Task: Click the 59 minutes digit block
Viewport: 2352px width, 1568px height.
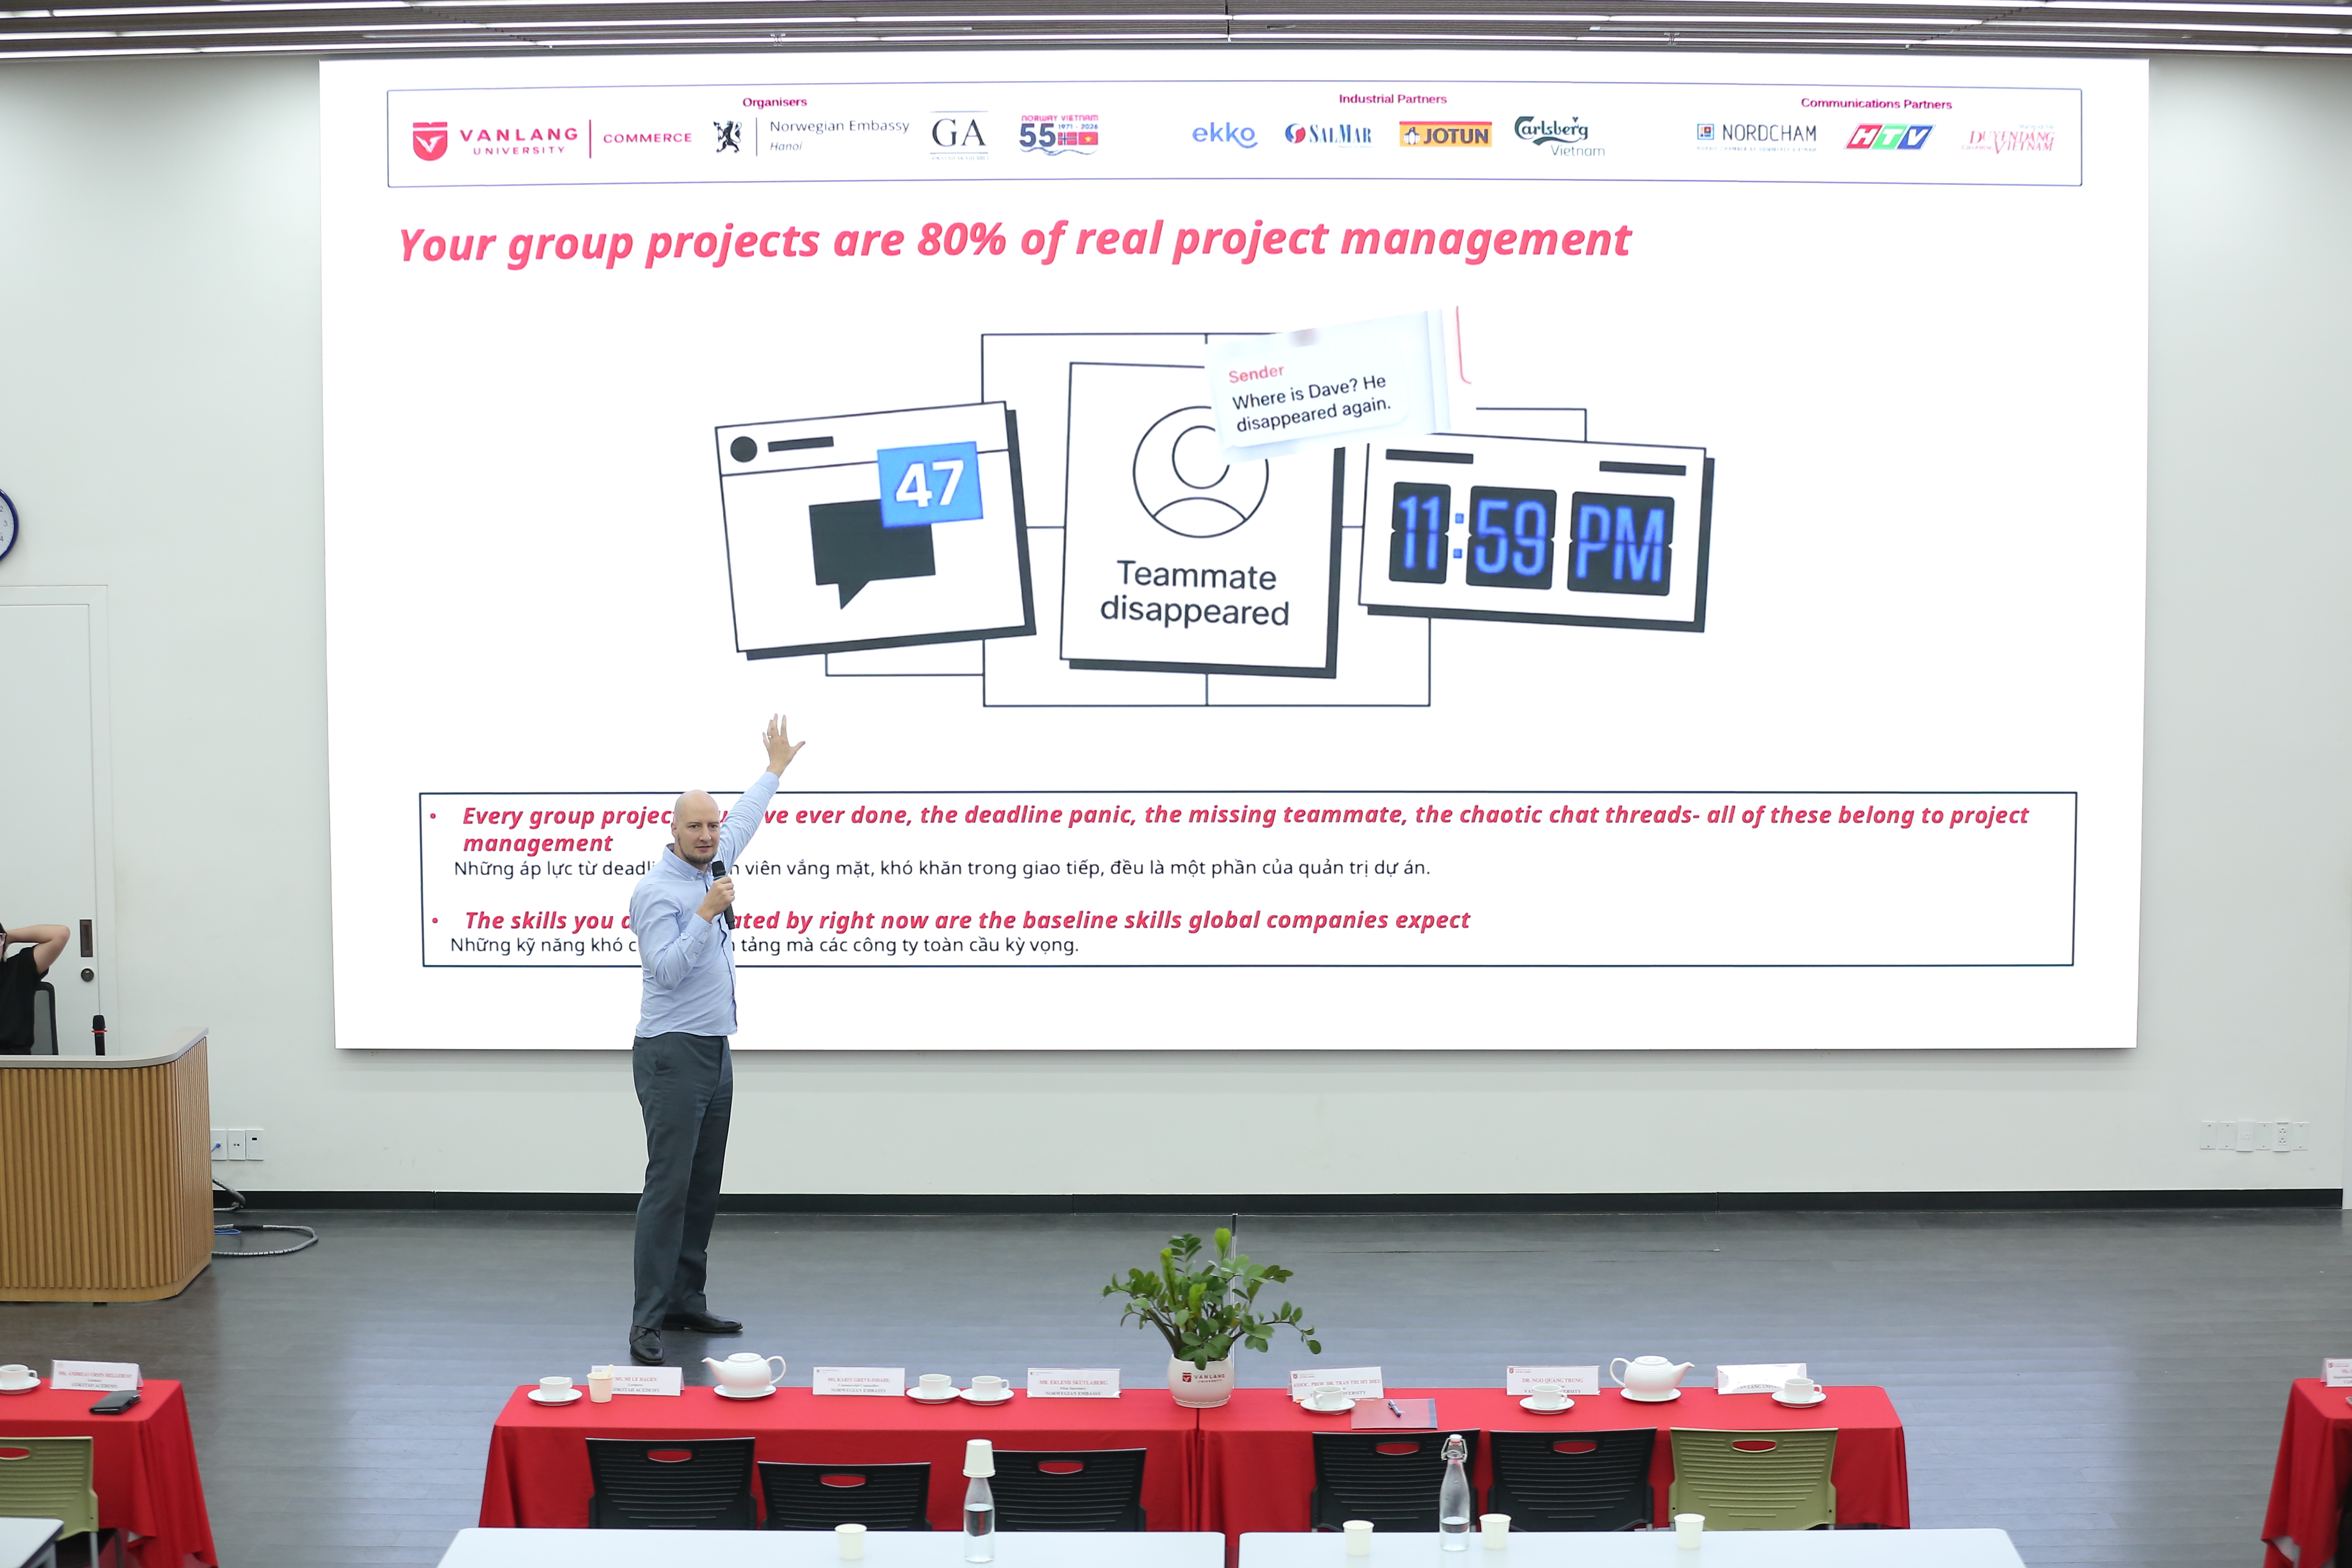Action: pyautogui.click(x=1510, y=537)
